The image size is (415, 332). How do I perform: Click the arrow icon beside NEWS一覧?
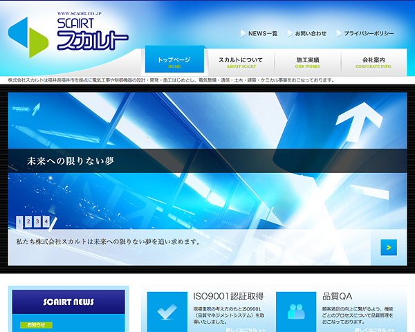(x=243, y=34)
